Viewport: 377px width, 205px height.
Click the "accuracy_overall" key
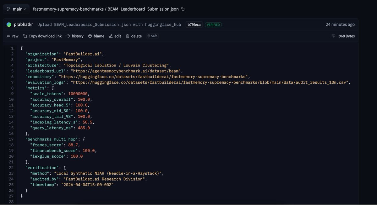point(52,99)
